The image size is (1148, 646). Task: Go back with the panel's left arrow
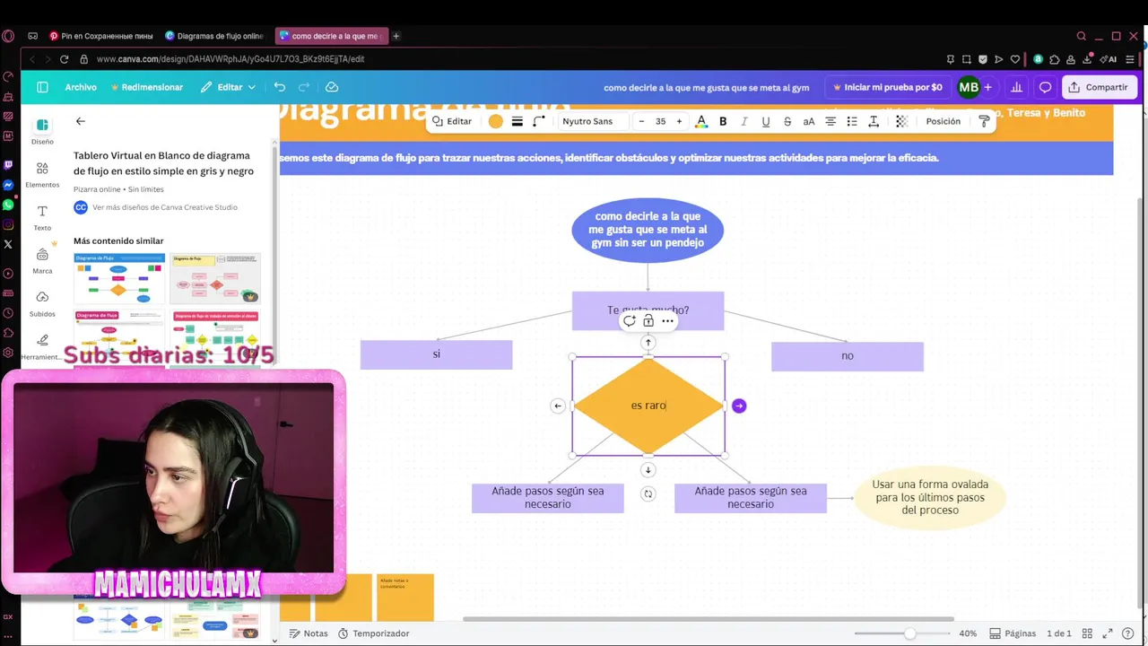point(80,121)
